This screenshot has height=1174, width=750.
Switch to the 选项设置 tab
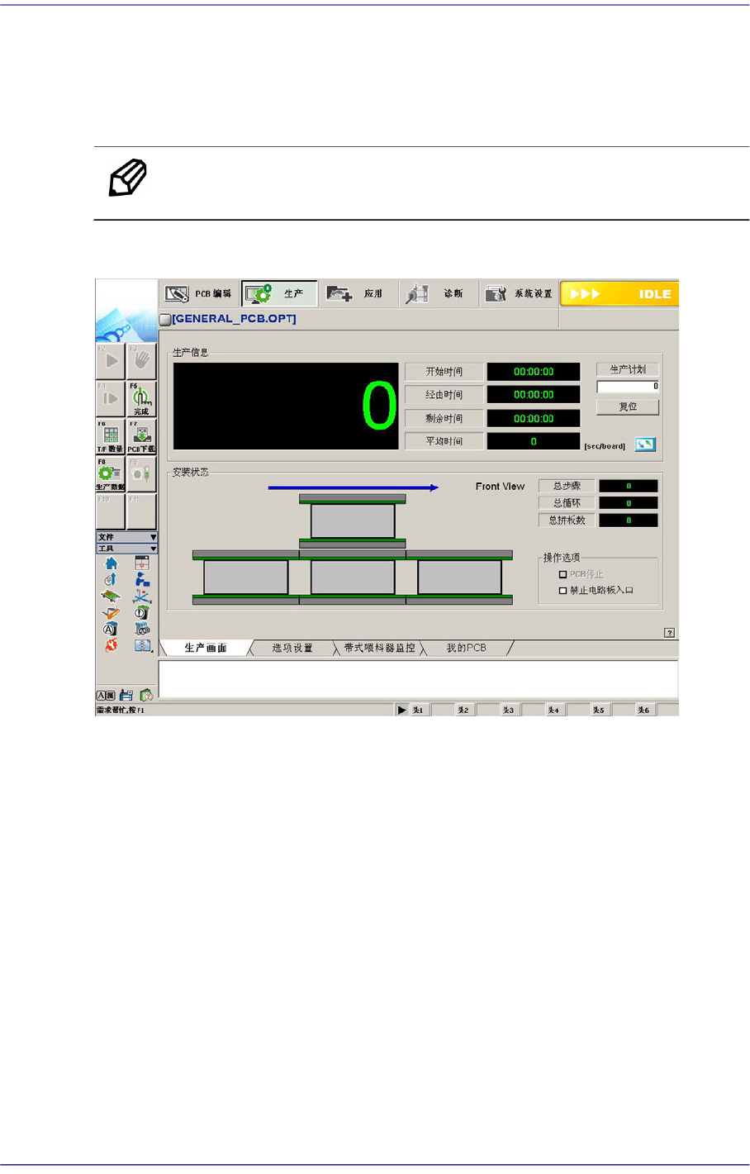coord(292,648)
